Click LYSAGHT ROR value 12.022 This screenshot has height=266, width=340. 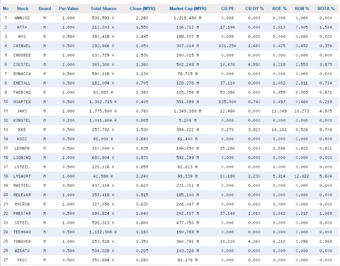[x=302, y=176]
